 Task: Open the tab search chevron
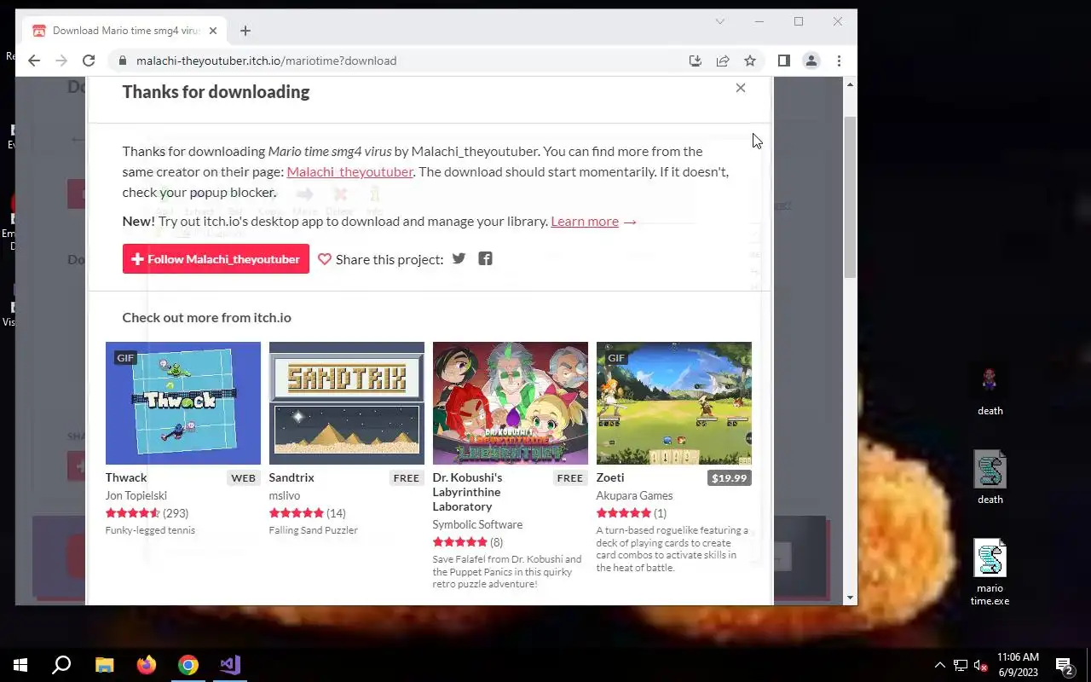(719, 21)
